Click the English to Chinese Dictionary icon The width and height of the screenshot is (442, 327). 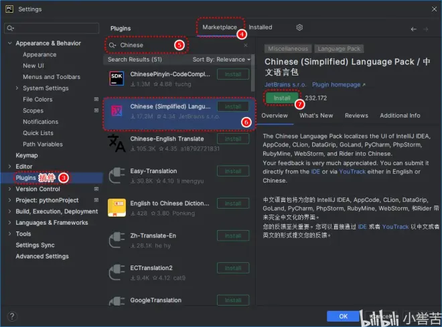(x=117, y=207)
